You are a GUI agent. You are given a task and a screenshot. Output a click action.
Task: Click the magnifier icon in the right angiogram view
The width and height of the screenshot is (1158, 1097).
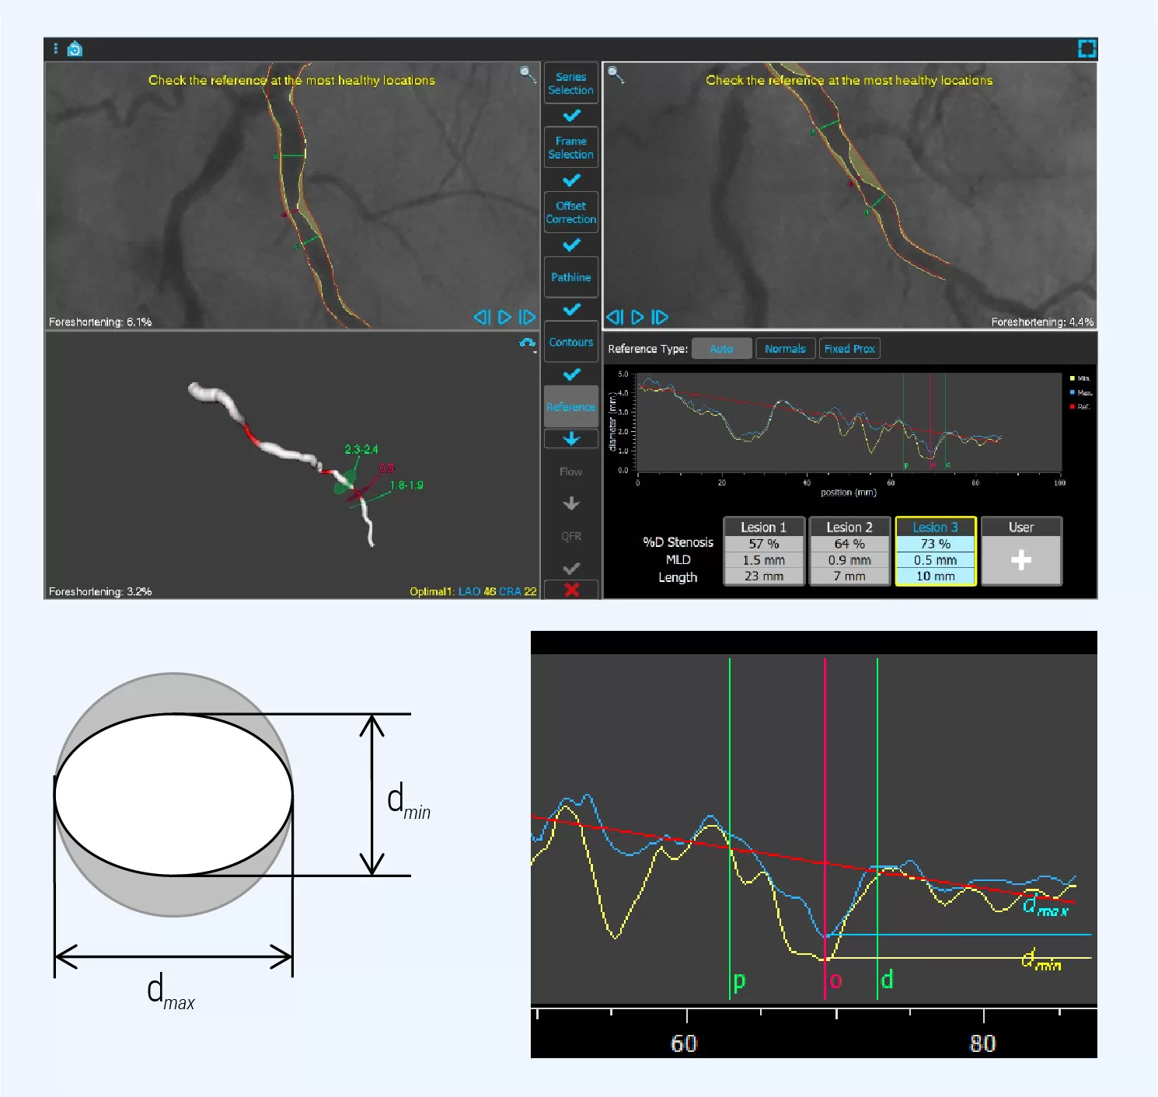click(616, 75)
